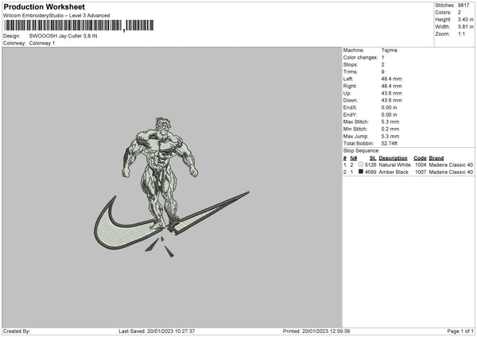Click the Min Stitch value 0.2 mm
Viewport: 477px width, 337px height.
(x=390, y=129)
